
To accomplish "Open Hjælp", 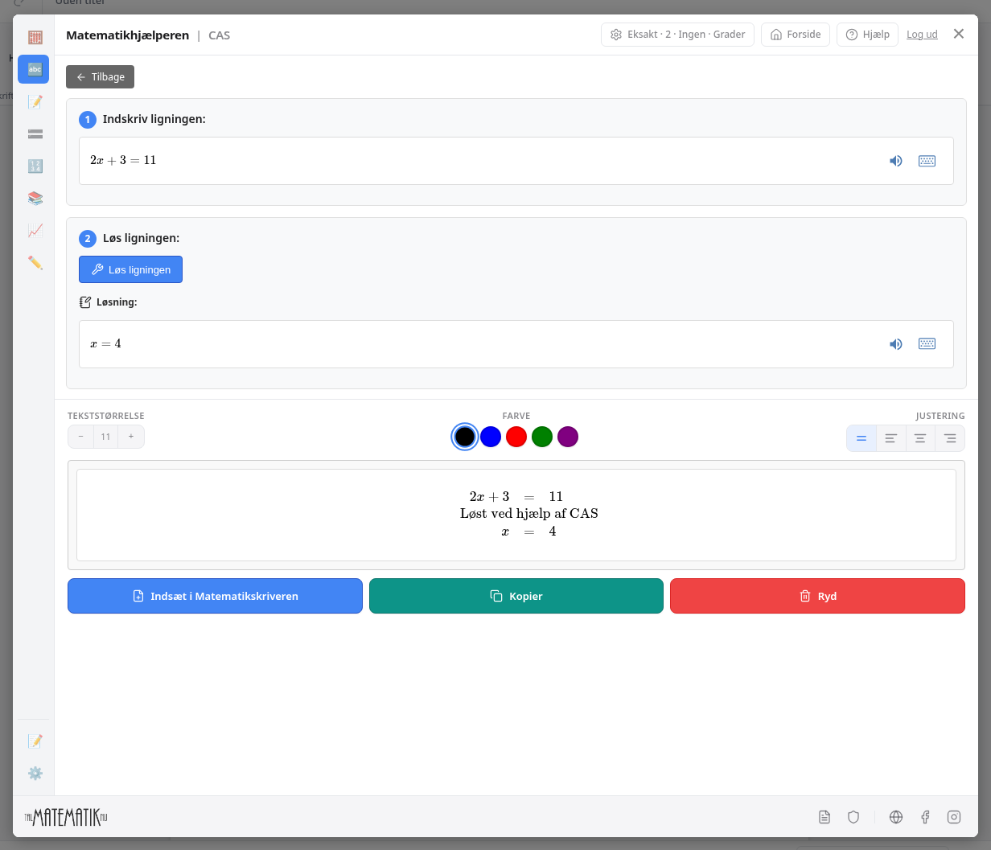I will tap(867, 35).
